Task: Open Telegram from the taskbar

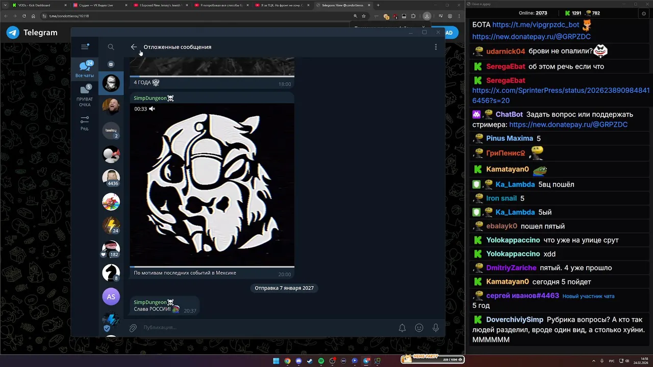Action: click(366, 361)
